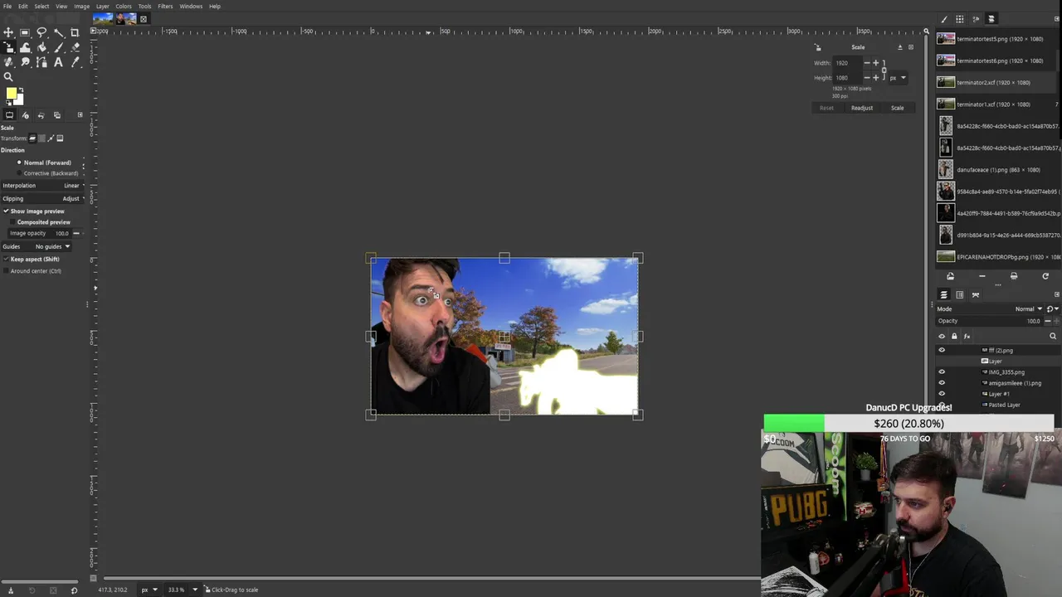Click the Scale button in dialog
This screenshot has width=1062, height=597.
(898, 108)
